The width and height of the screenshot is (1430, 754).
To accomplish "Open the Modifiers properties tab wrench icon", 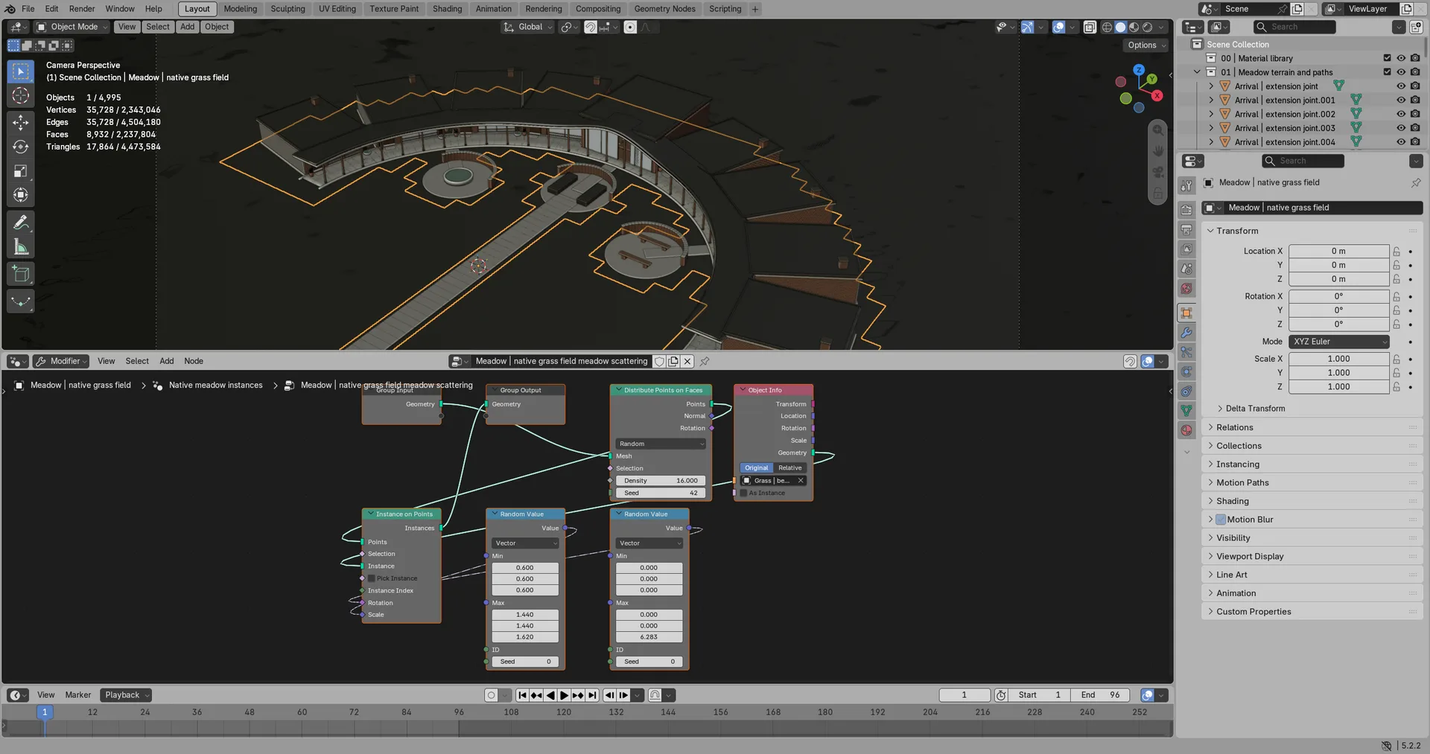I will [x=1186, y=333].
